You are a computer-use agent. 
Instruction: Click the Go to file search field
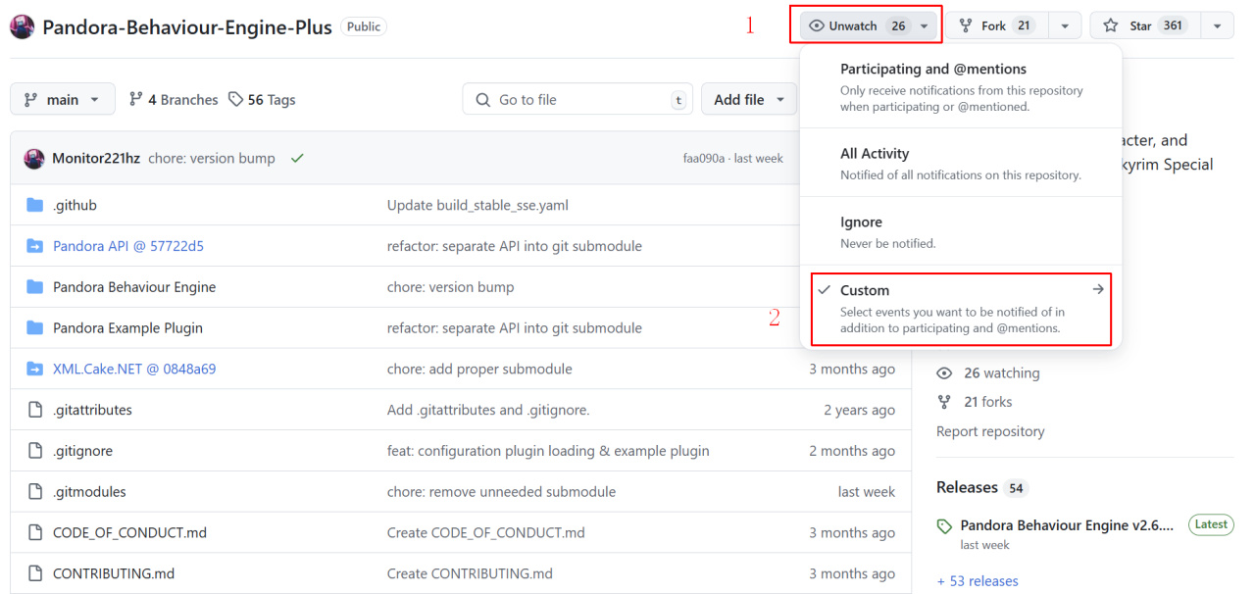577,100
